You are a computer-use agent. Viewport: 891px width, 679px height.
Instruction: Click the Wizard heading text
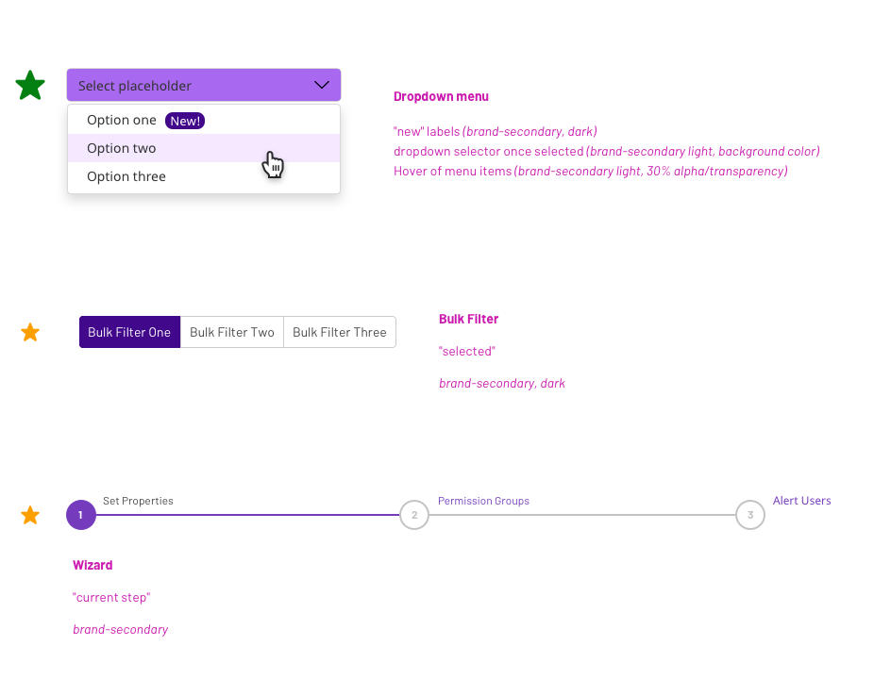click(92, 566)
